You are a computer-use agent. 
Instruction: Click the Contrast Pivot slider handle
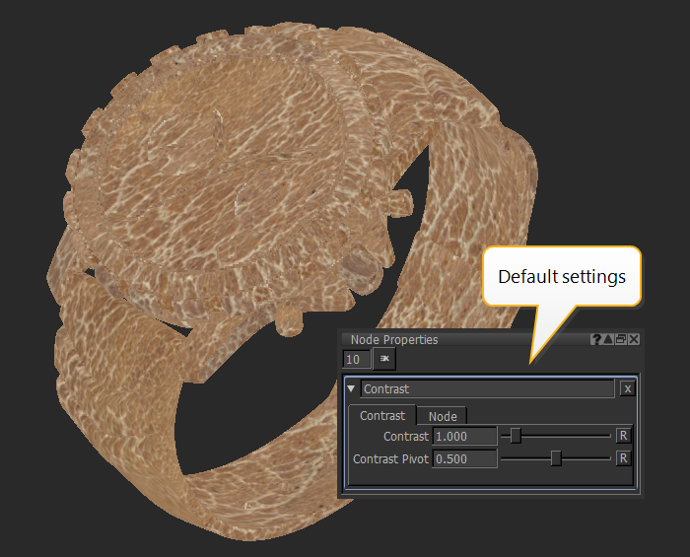tap(556, 458)
